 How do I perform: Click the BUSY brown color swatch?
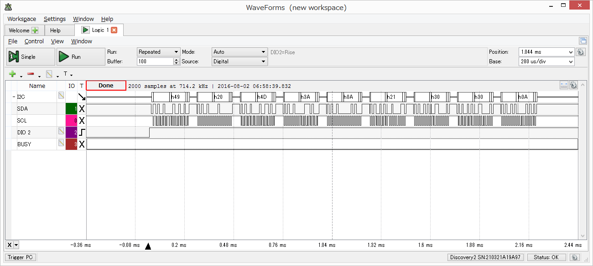pos(72,144)
